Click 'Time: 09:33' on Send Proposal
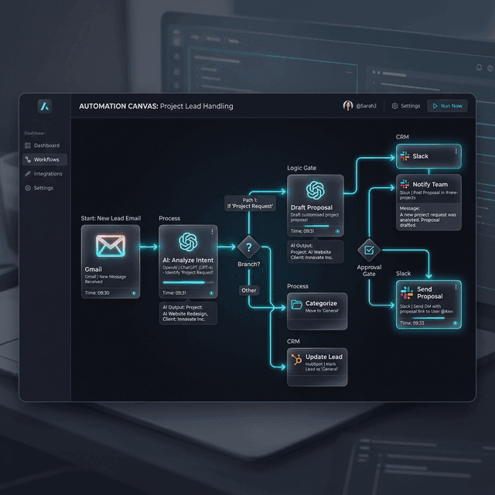 click(x=412, y=323)
